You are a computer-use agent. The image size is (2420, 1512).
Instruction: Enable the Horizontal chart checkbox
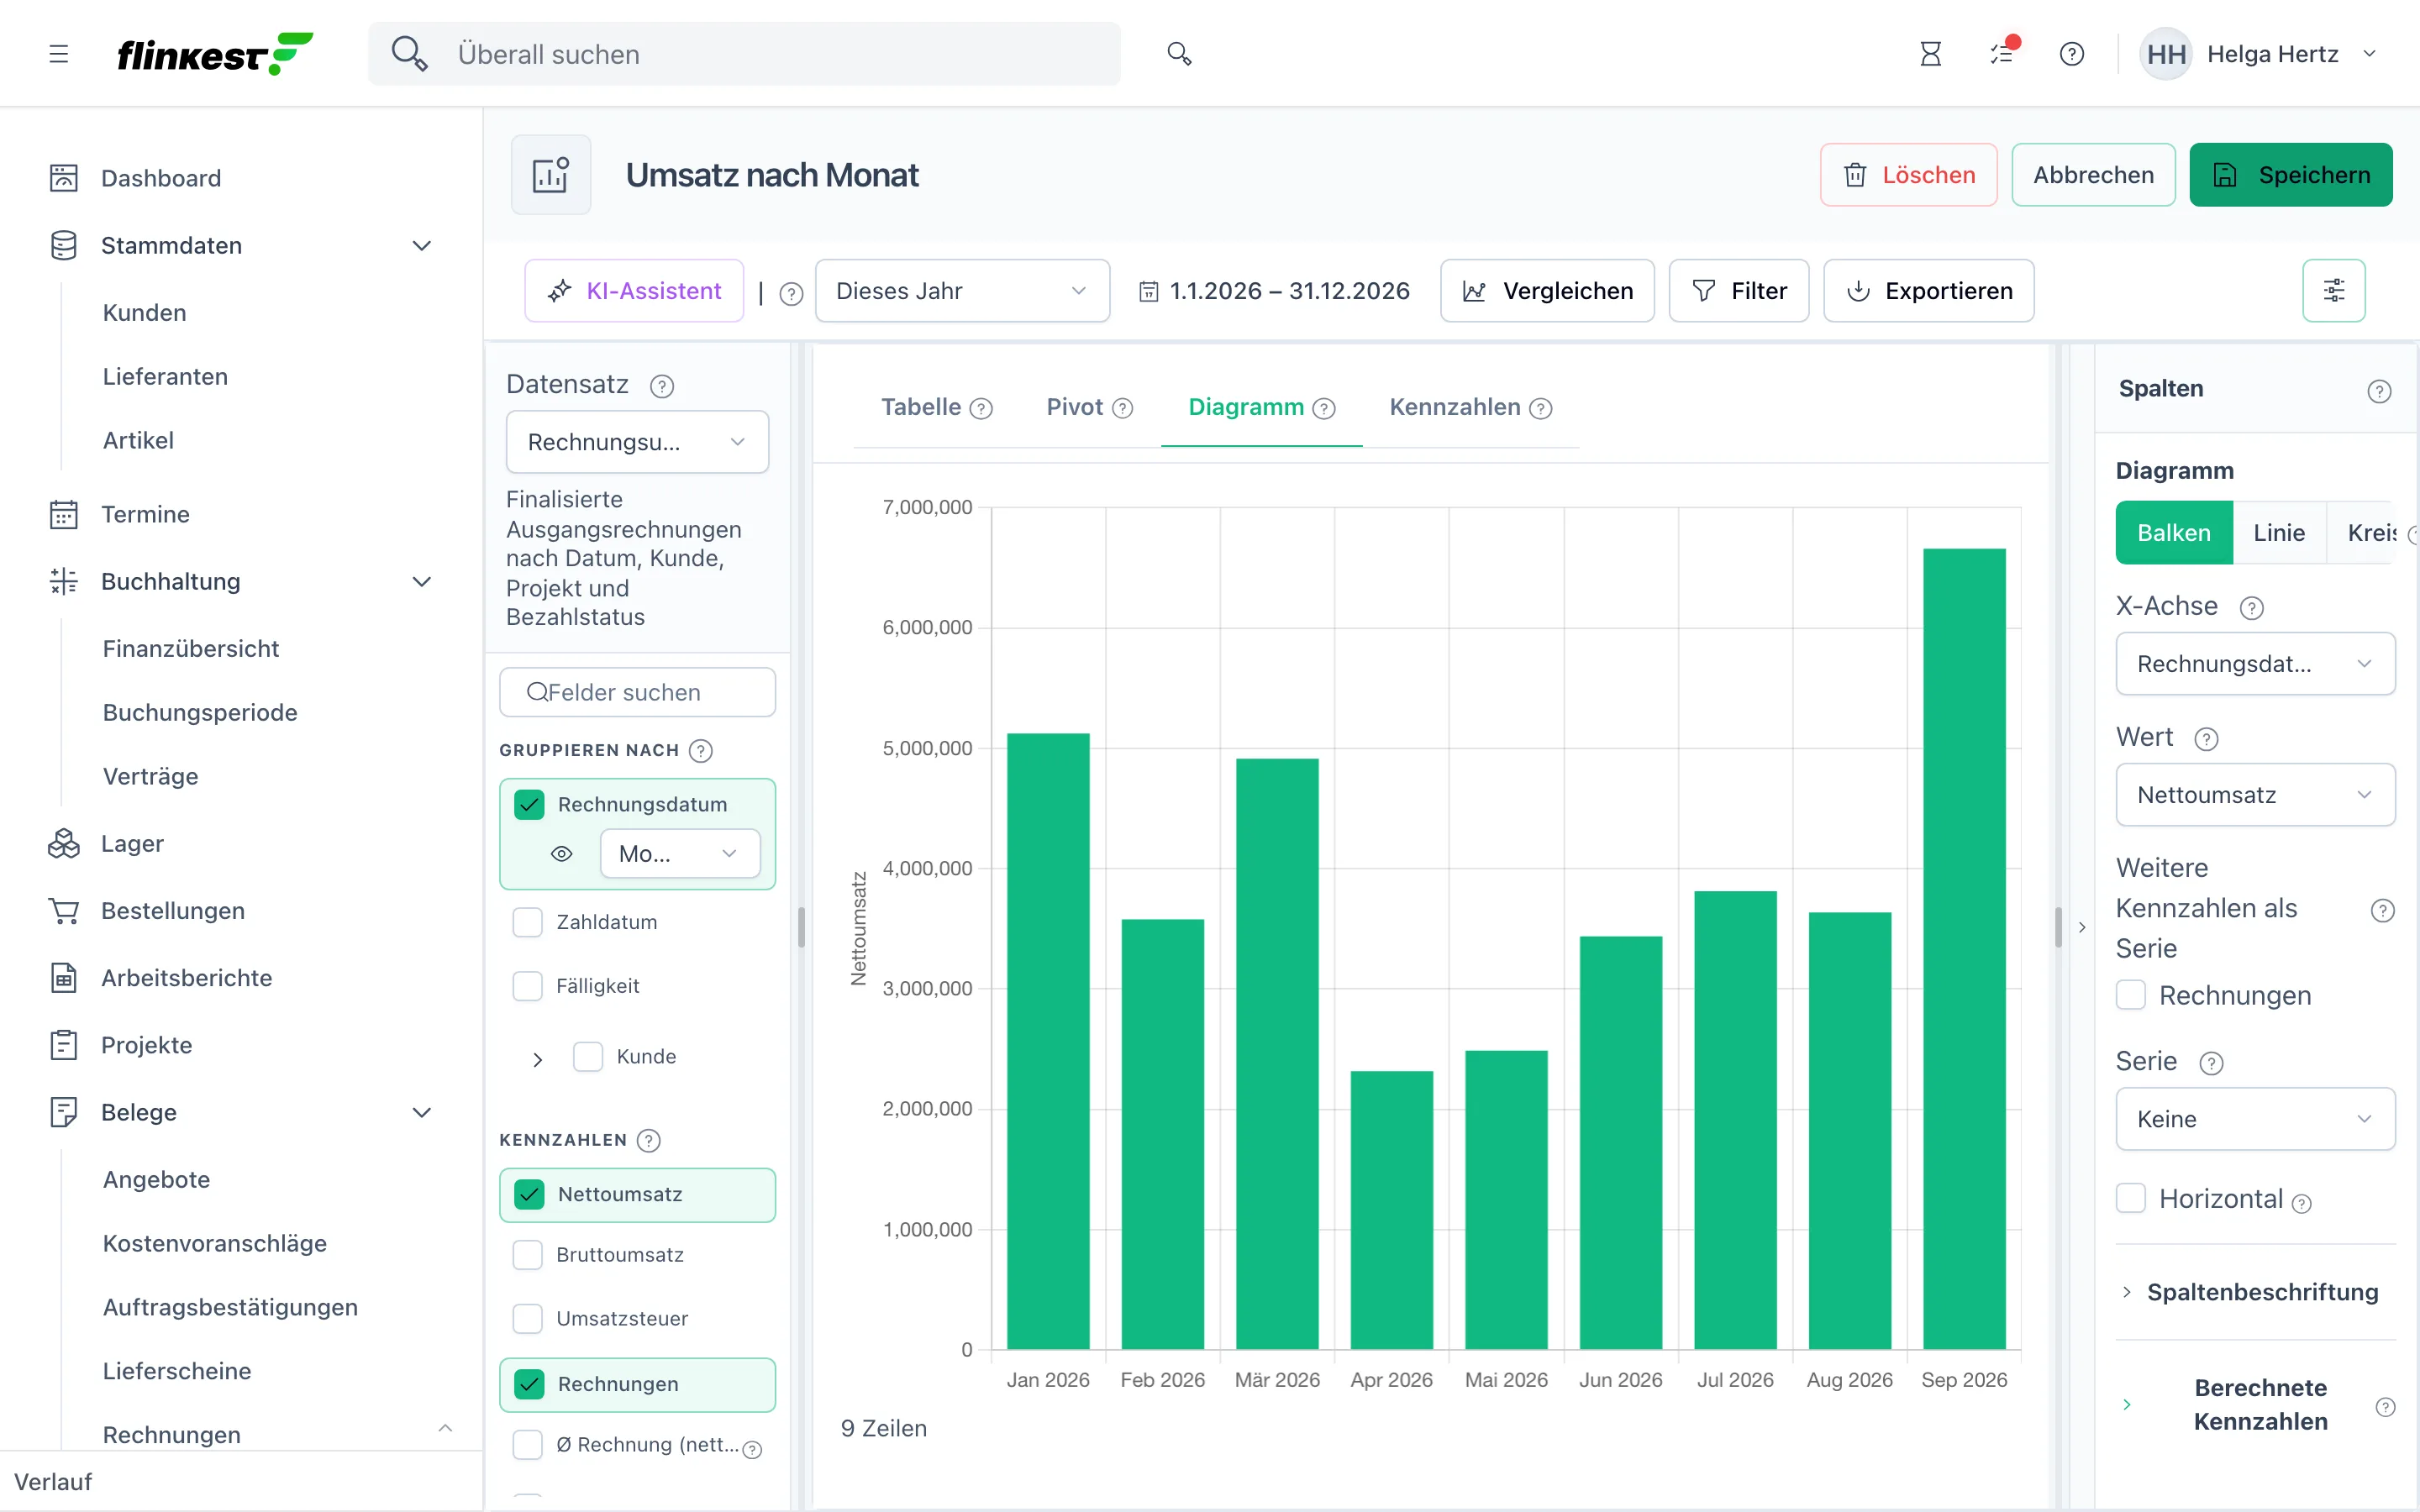2131,1198
